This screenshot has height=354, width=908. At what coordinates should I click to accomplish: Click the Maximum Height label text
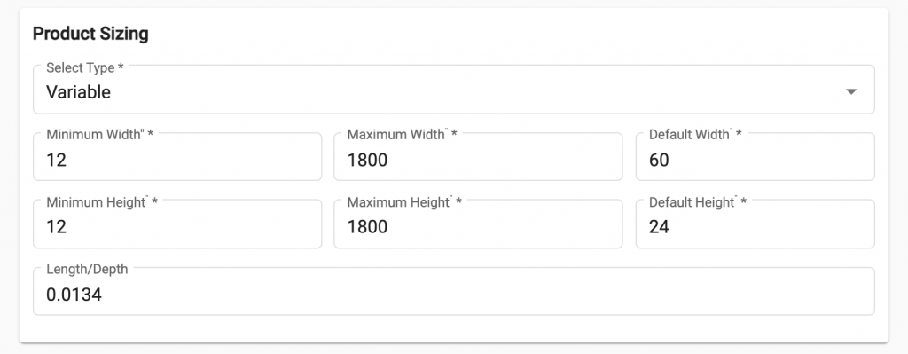coord(404,202)
